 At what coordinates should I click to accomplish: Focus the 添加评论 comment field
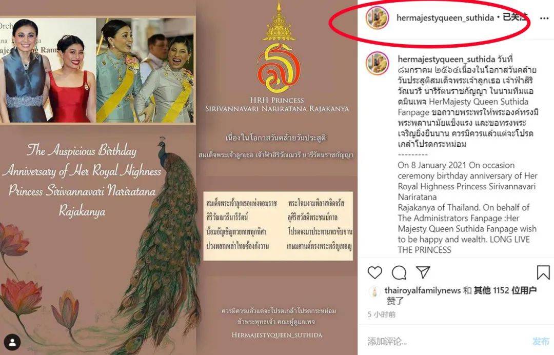point(445,341)
